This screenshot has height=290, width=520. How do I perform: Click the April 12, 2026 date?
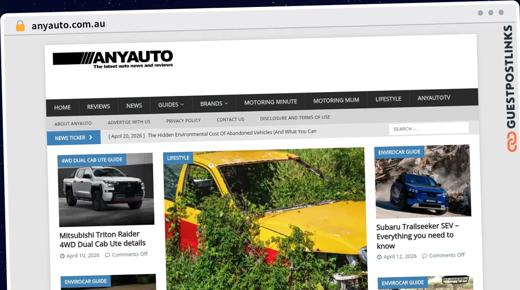pos(400,256)
